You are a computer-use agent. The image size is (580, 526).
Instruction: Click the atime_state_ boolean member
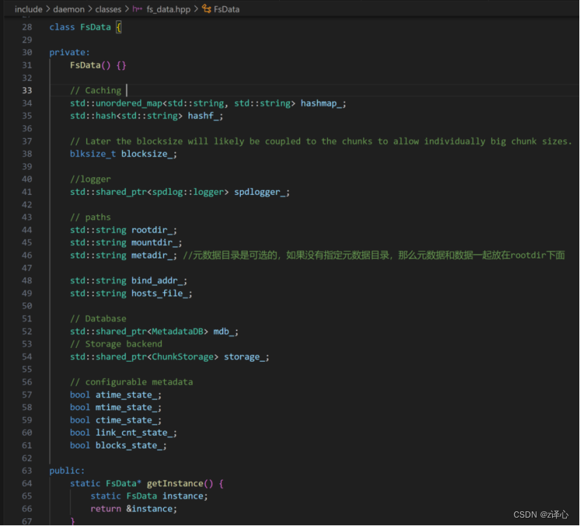[128, 395]
